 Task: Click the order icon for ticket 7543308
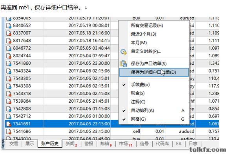[9, 86]
